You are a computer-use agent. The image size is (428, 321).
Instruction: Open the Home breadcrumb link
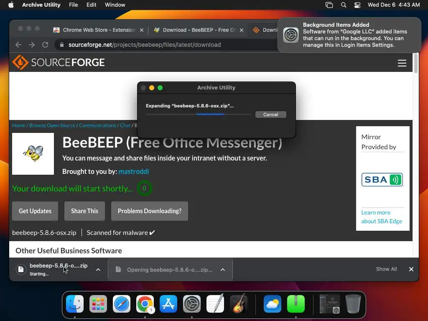(18, 125)
